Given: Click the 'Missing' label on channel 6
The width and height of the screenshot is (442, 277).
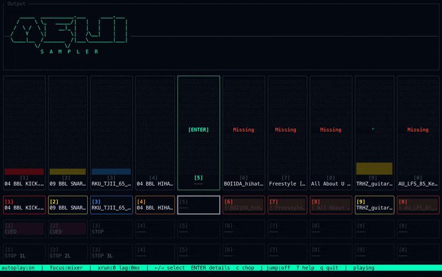Looking at the screenshot, I should point(244,130).
